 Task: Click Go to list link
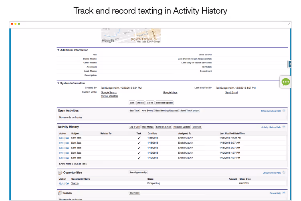(x=81, y=164)
